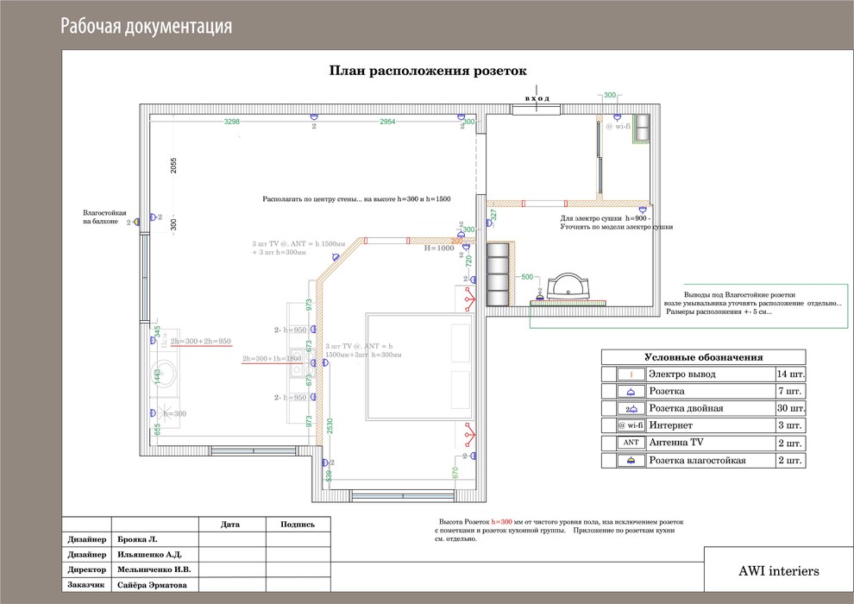Click the ANT antenna legend symbol
This screenshot has height=604, width=854.
(x=631, y=444)
